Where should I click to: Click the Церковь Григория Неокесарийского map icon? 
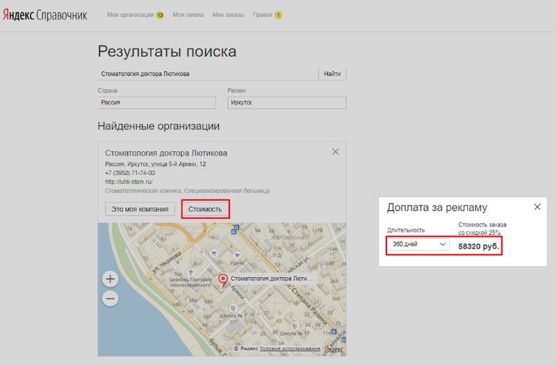190,272
